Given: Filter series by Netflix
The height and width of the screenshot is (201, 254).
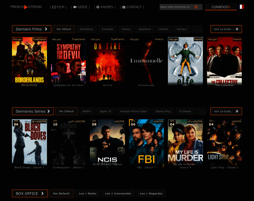Looking at the screenshot, I should 87,111.
